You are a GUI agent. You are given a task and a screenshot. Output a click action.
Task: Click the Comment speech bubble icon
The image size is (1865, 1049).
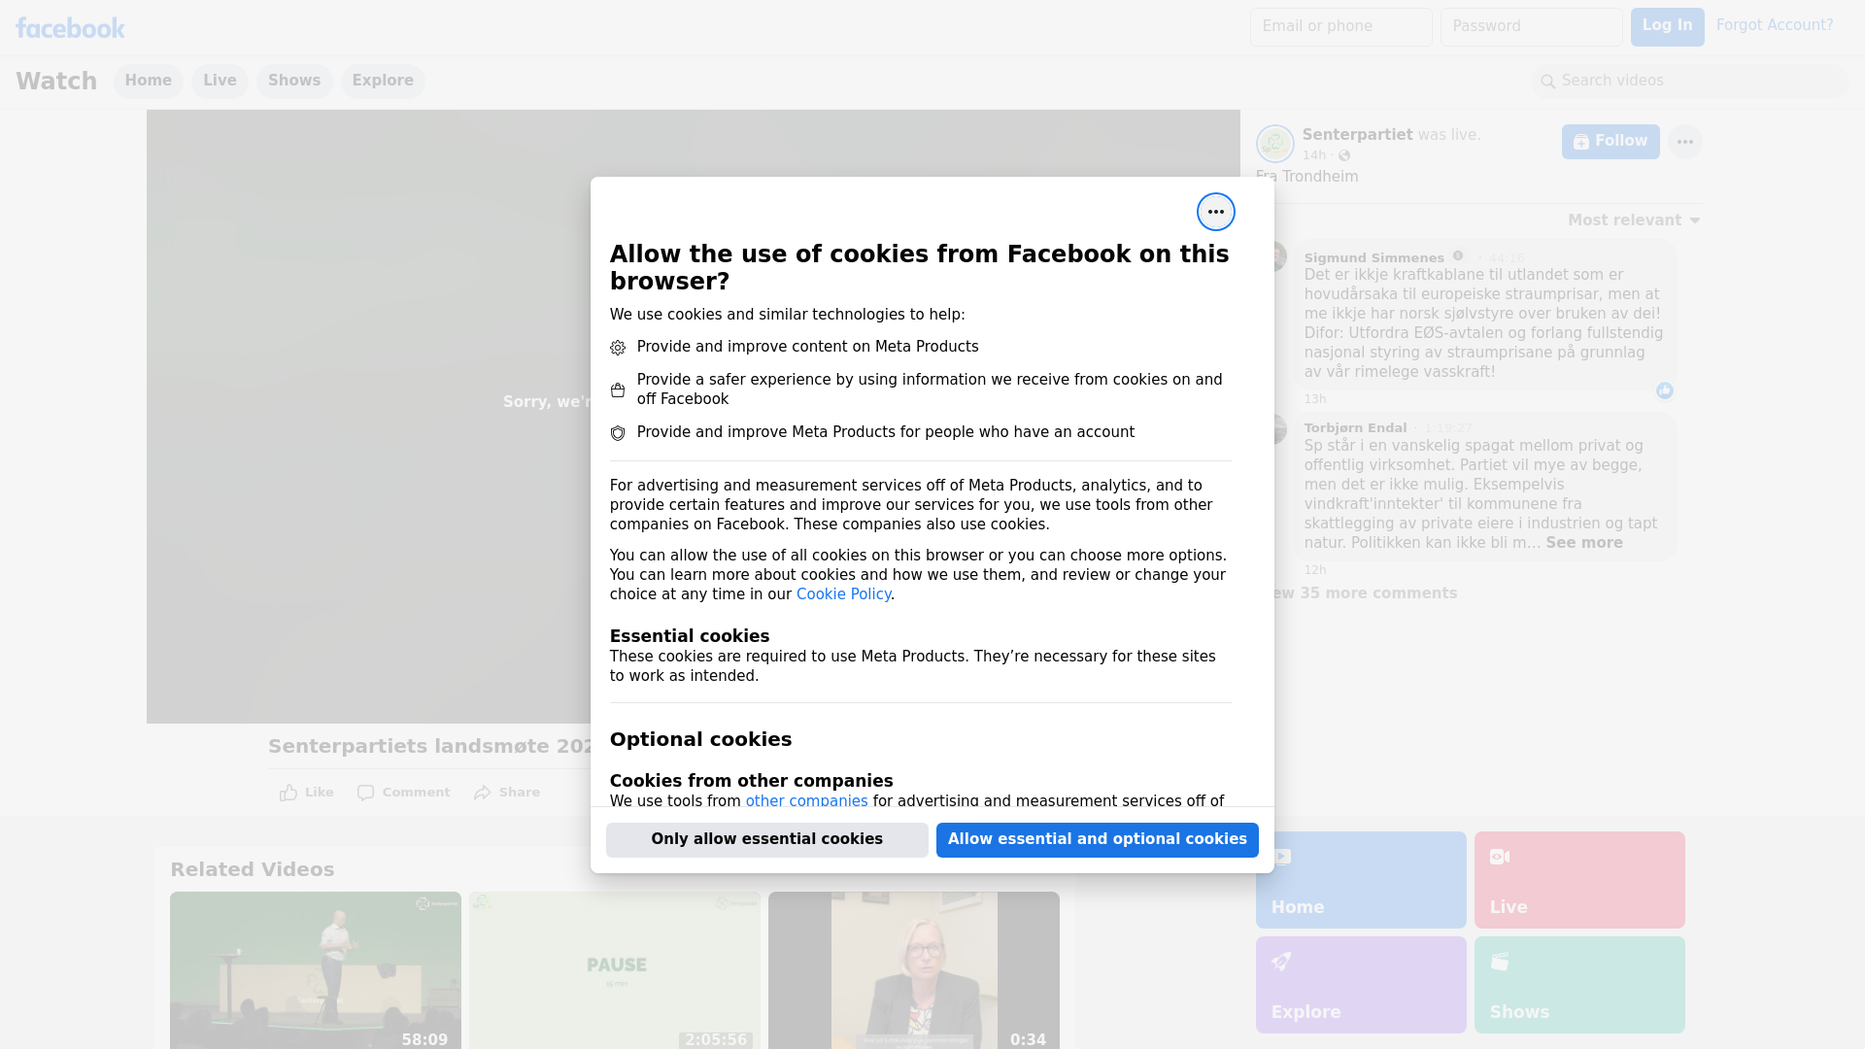365,793
